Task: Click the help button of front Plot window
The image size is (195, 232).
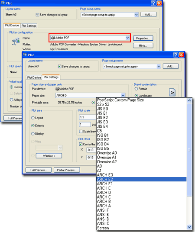Action: [x=175, y=55]
